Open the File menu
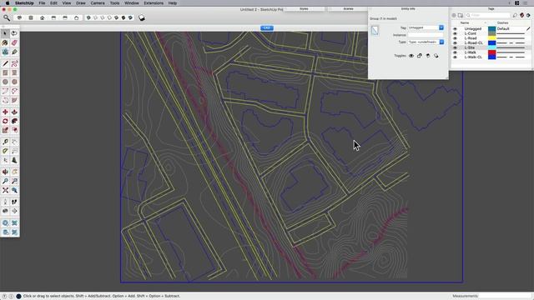The image size is (534, 300). 42,3
